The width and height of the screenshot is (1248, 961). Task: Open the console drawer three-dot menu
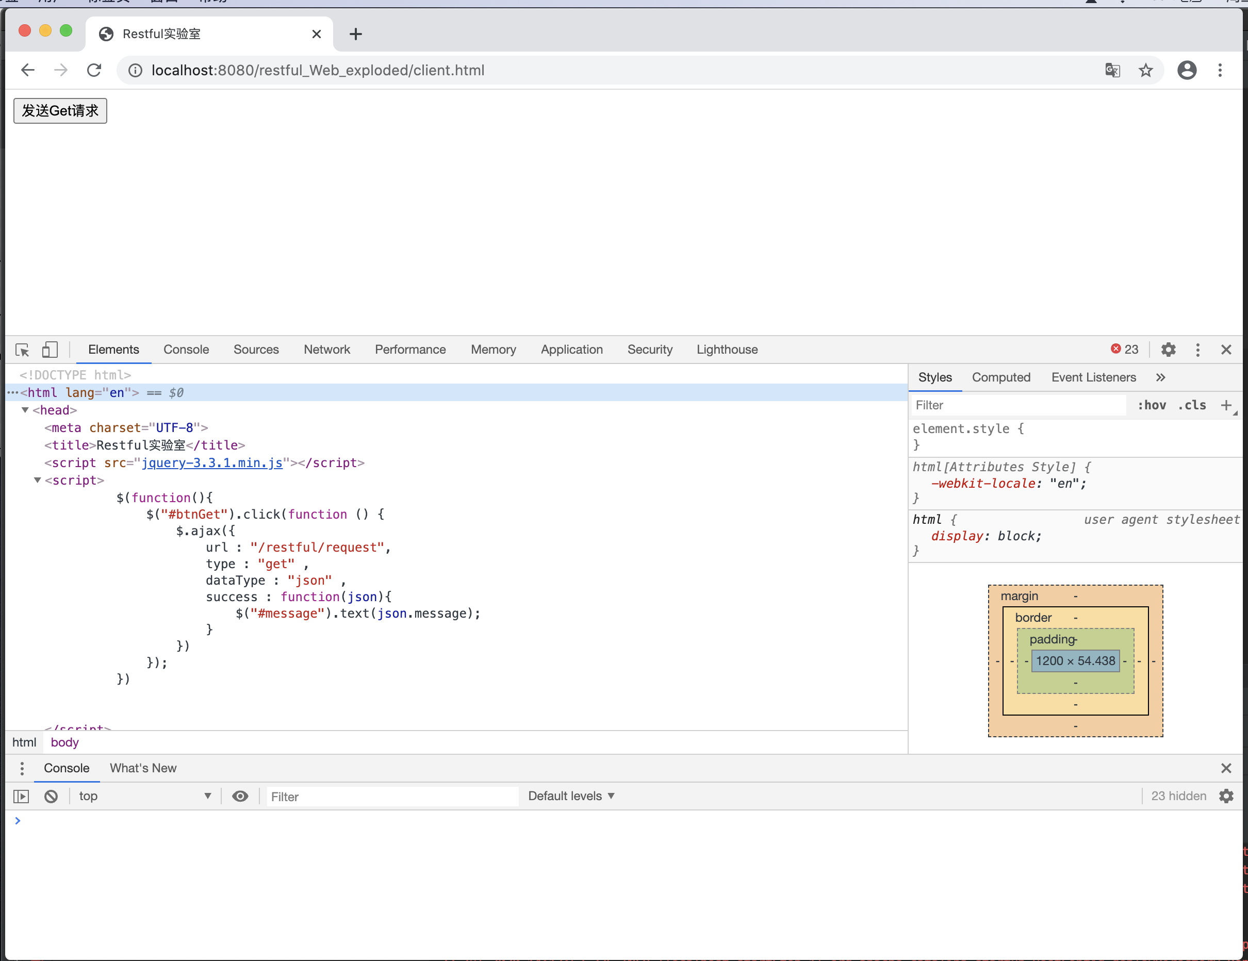pos(22,769)
